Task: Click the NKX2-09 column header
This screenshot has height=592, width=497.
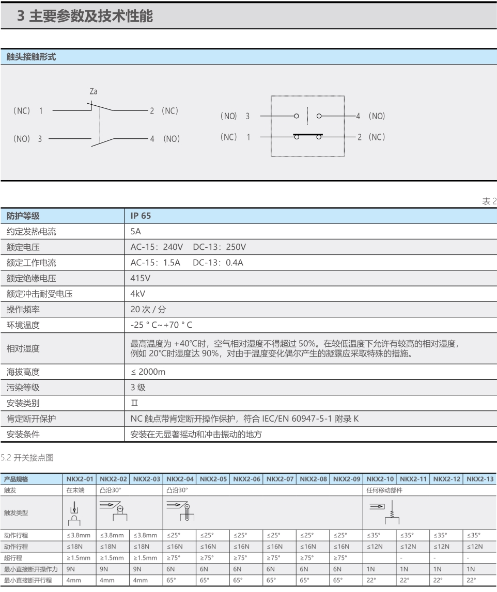Action: 347,479
